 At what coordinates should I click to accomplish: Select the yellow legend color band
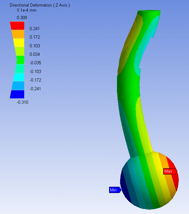pyautogui.click(x=19, y=43)
